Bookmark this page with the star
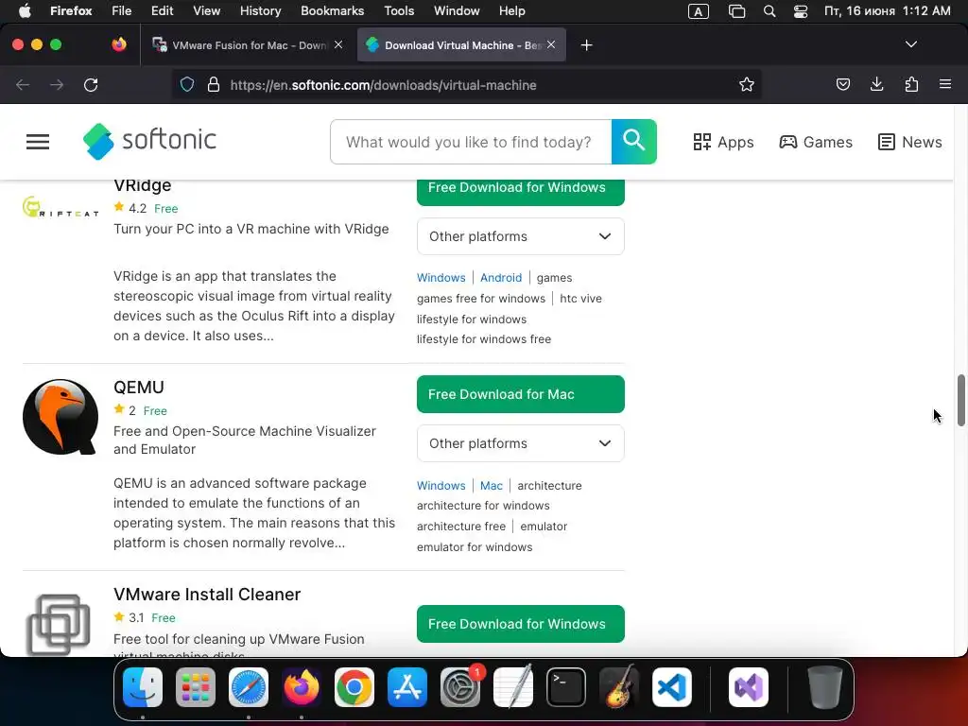 tap(747, 84)
